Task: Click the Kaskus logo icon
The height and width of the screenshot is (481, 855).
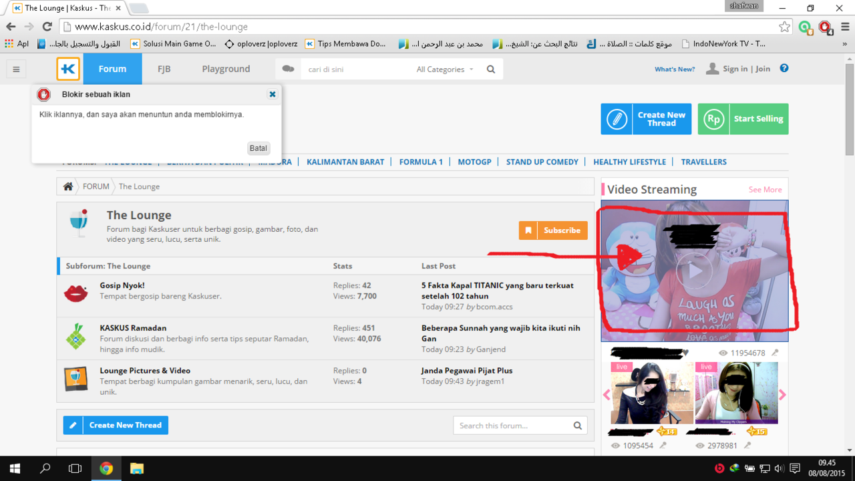Action: pyautogui.click(x=68, y=69)
